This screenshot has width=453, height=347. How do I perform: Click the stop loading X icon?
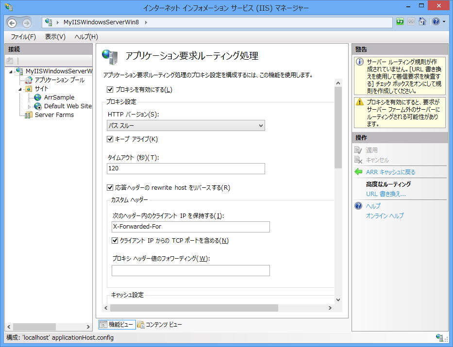click(x=411, y=22)
